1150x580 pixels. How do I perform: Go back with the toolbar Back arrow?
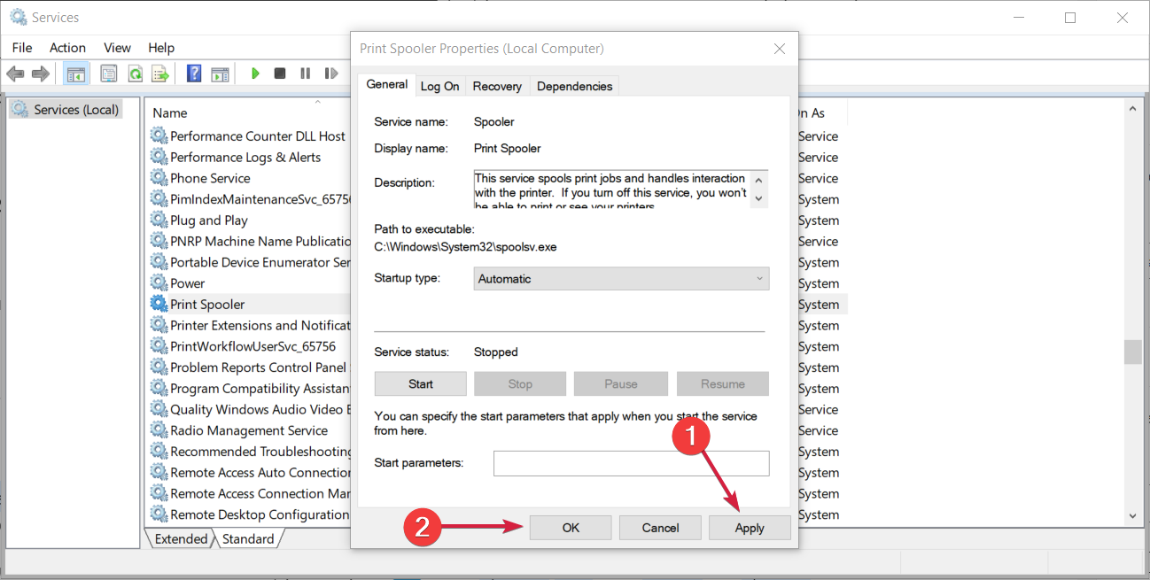[15, 73]
